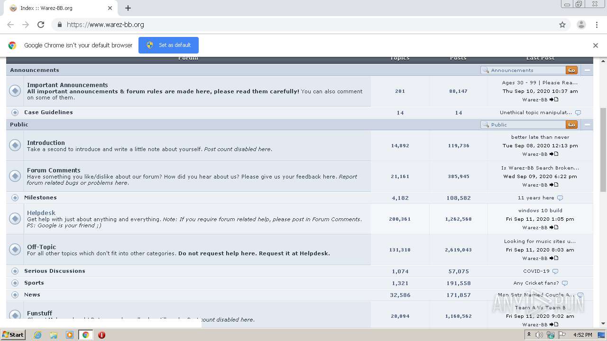Open the Funstuff forum
Image resolution: width=607 pixels, height=341 pixels.
click(x=39, y=313)
